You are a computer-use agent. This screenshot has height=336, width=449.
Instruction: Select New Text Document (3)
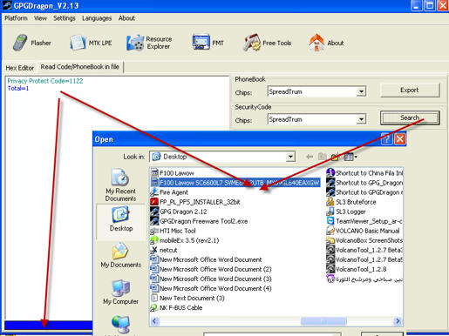187,298
